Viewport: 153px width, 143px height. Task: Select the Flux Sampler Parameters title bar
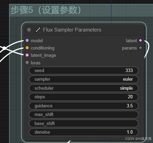coord(84,30)
